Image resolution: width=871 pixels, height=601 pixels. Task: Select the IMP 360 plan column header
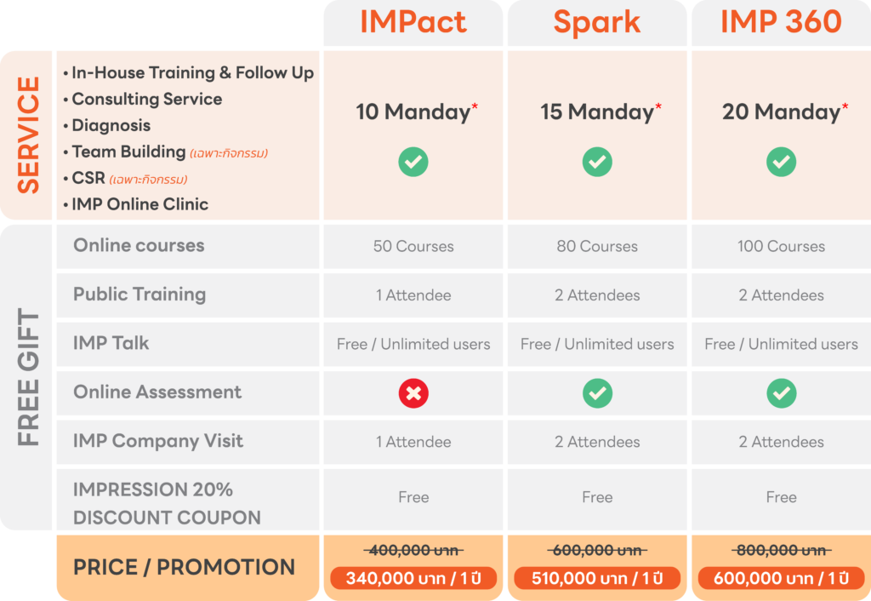point(781,22)
